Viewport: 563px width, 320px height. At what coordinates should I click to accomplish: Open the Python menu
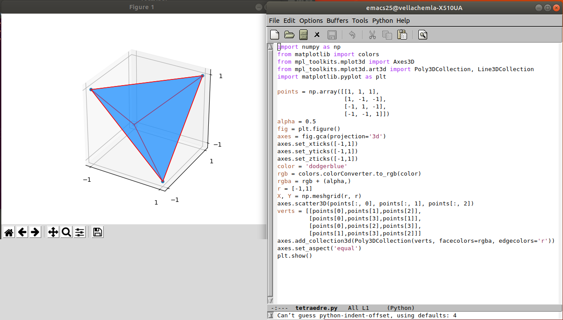[382, 21]
